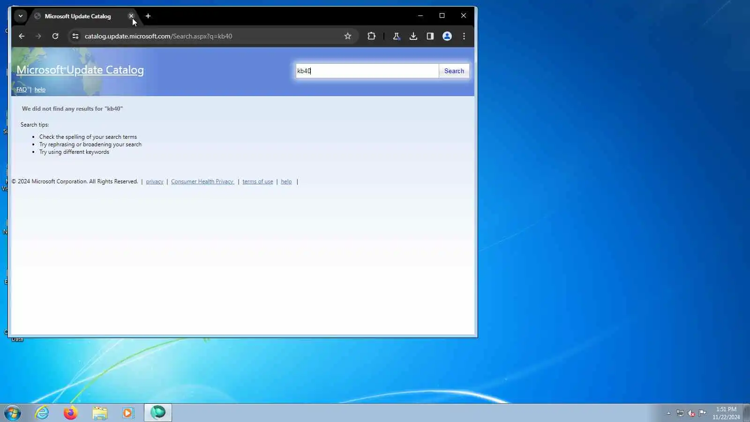
Task: Click 'Check the spelling of your search terms' tip
Action: (x=88, y=137)
